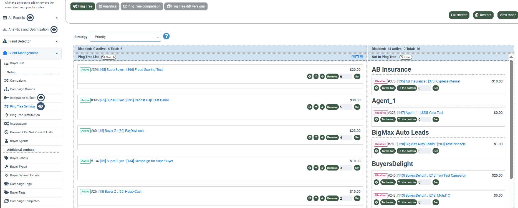Open Buyer Labels in sidebar
This screenshot has height=208, width=518.
pos(19,158)
